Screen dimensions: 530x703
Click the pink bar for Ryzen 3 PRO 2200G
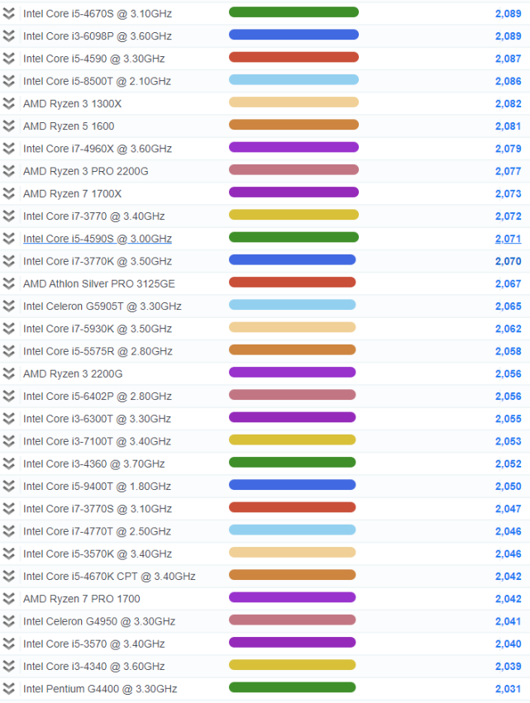pyautogui.click(x=294, y=169)
